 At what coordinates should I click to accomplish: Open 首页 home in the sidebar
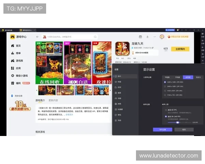point(16,46)
